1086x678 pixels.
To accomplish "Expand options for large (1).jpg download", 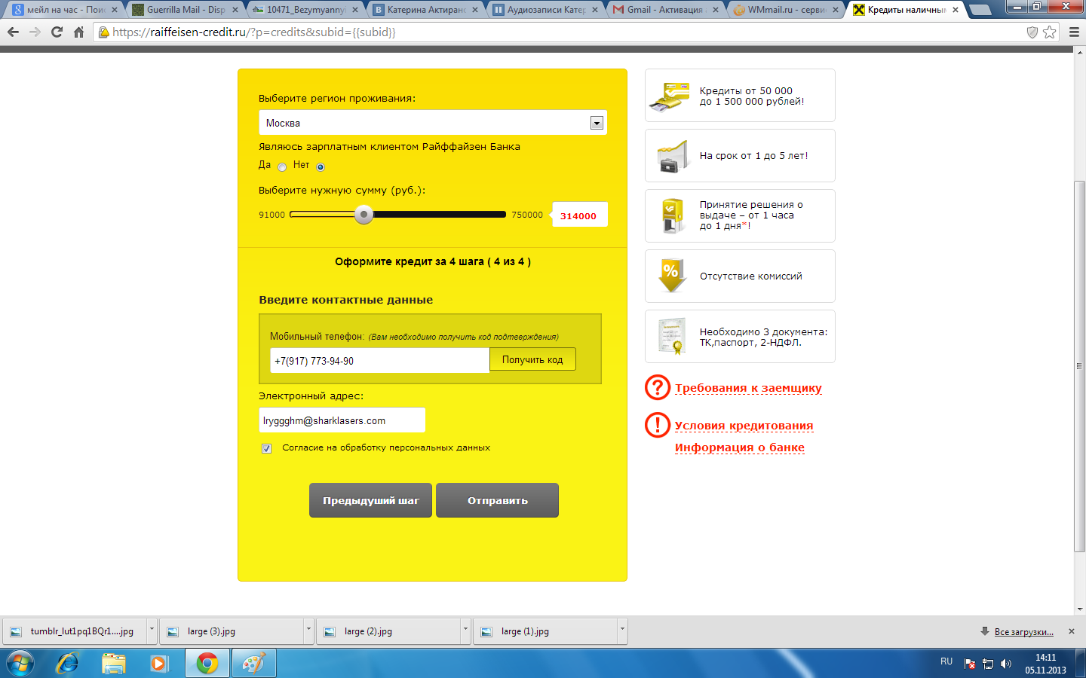I will point(622,631).
